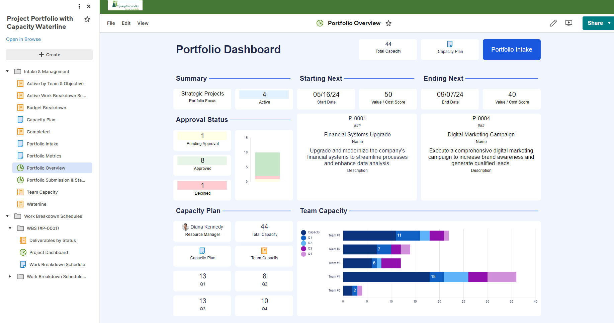Open Active by Team & Objective report
Viewport: 614px width, 323px height.
tap(55, 83)
